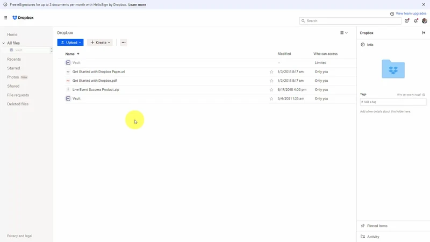The height and width of the screenshot is (242, 430).
Task: Expand Pinned items section
Action: pyautogui.click(x=393, y=226)
